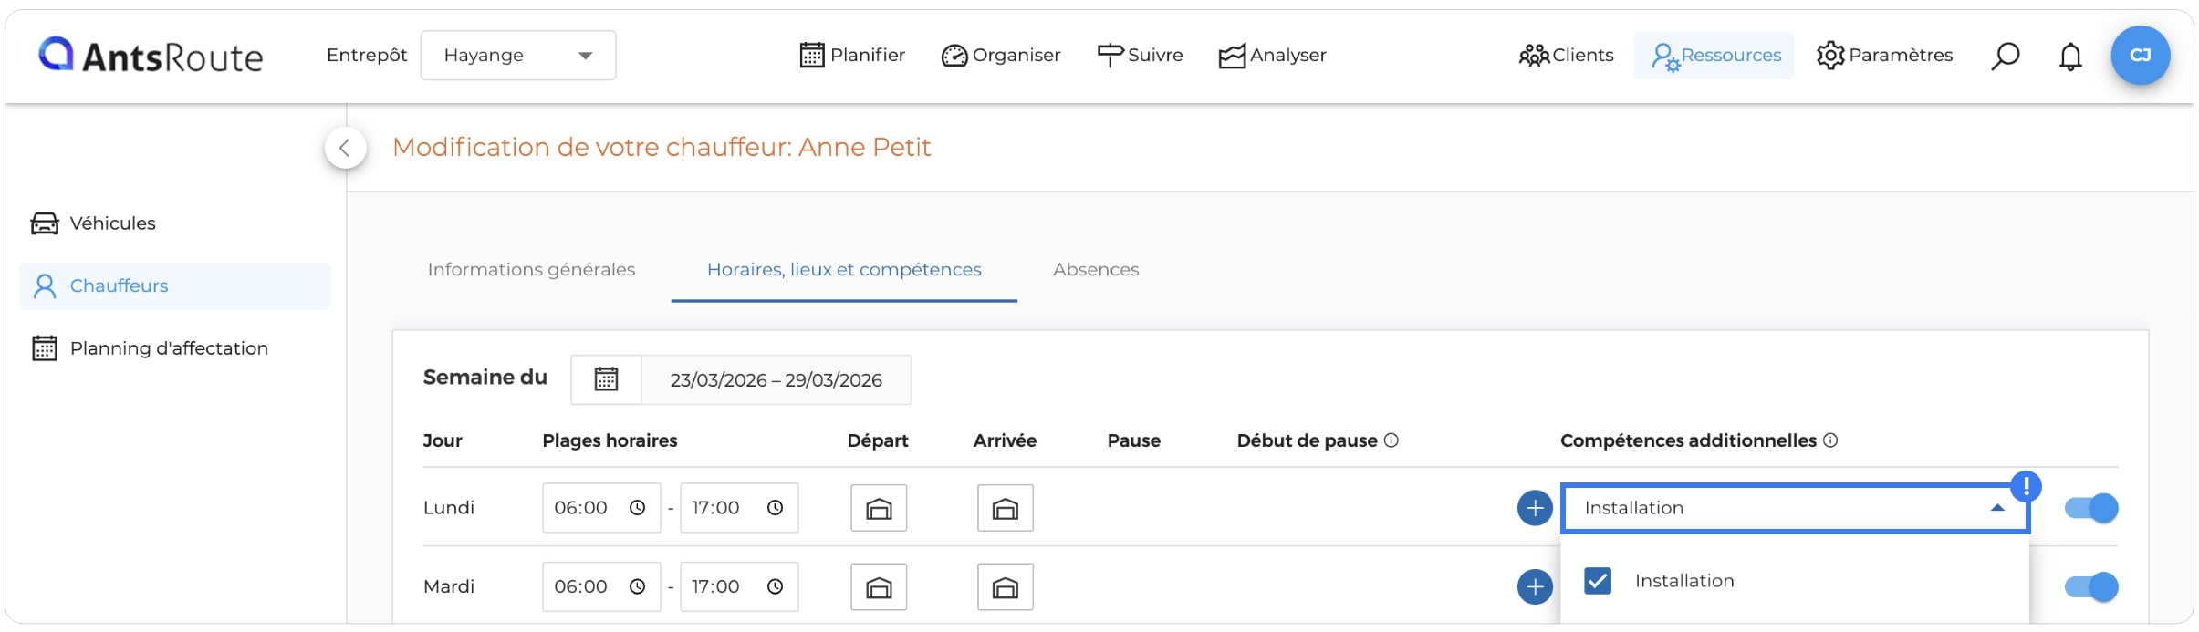Screen dimensions: 2199x632
Task: Click the clock icon in Mardi 17:00 field
Action: [776, 586]
